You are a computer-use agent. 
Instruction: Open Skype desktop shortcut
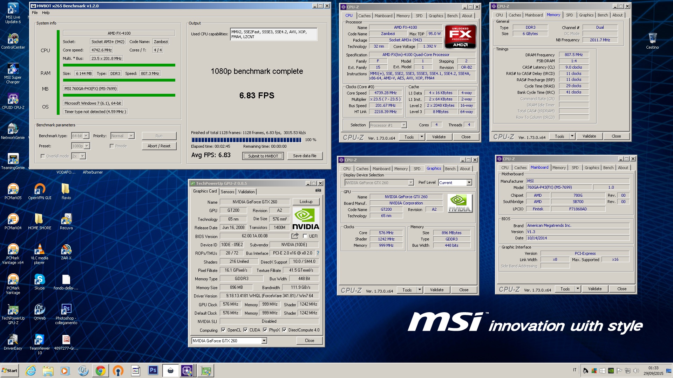40,282
